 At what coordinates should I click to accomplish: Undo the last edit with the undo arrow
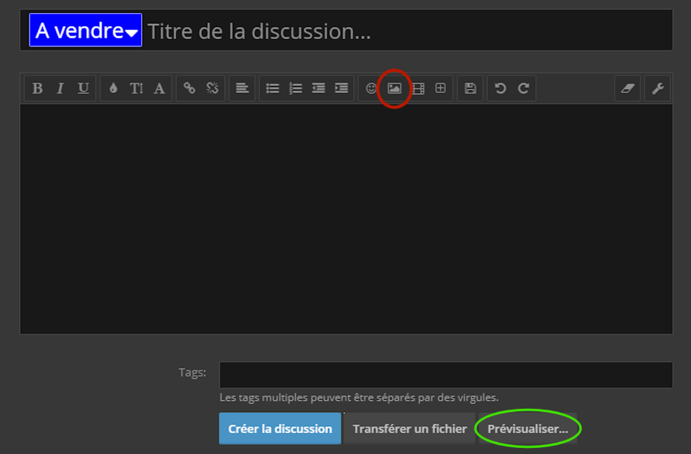(x=500, y=88)
